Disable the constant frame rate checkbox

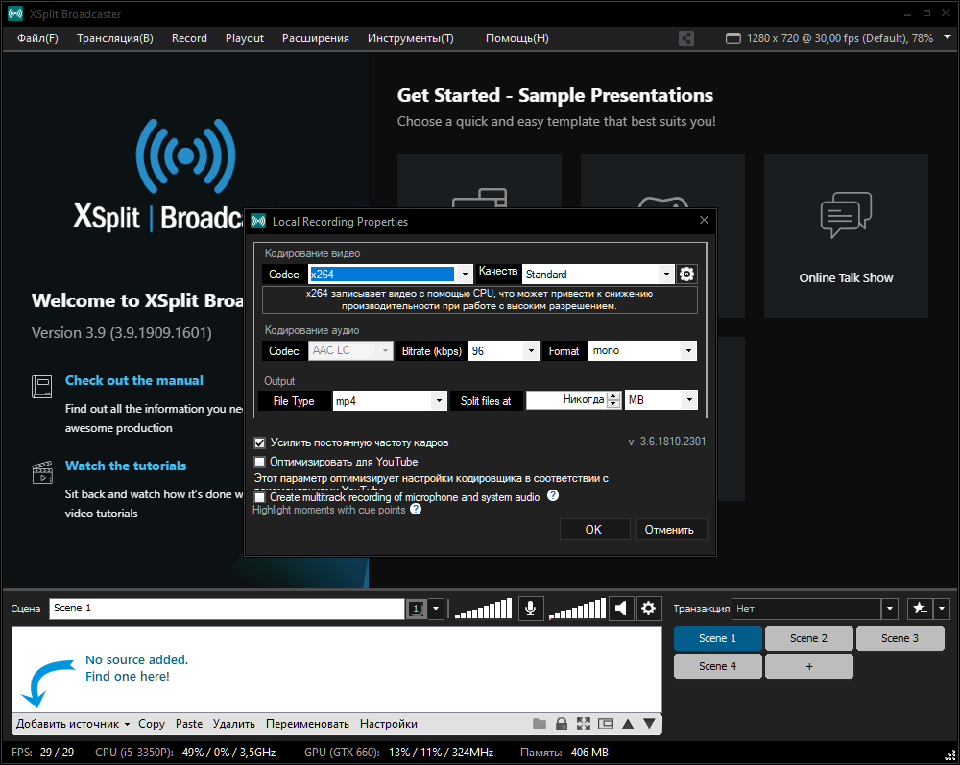[x=259, y=442]
